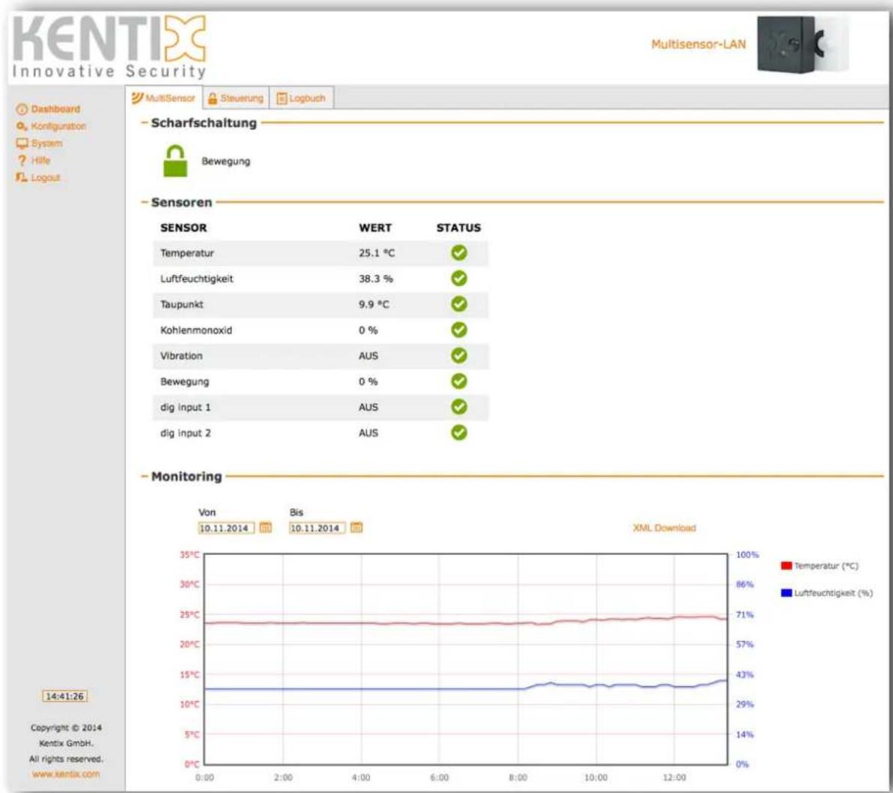Click the Luftfeuchtigkeit status check icon
The image size is (893, 793).
(459, 278)
